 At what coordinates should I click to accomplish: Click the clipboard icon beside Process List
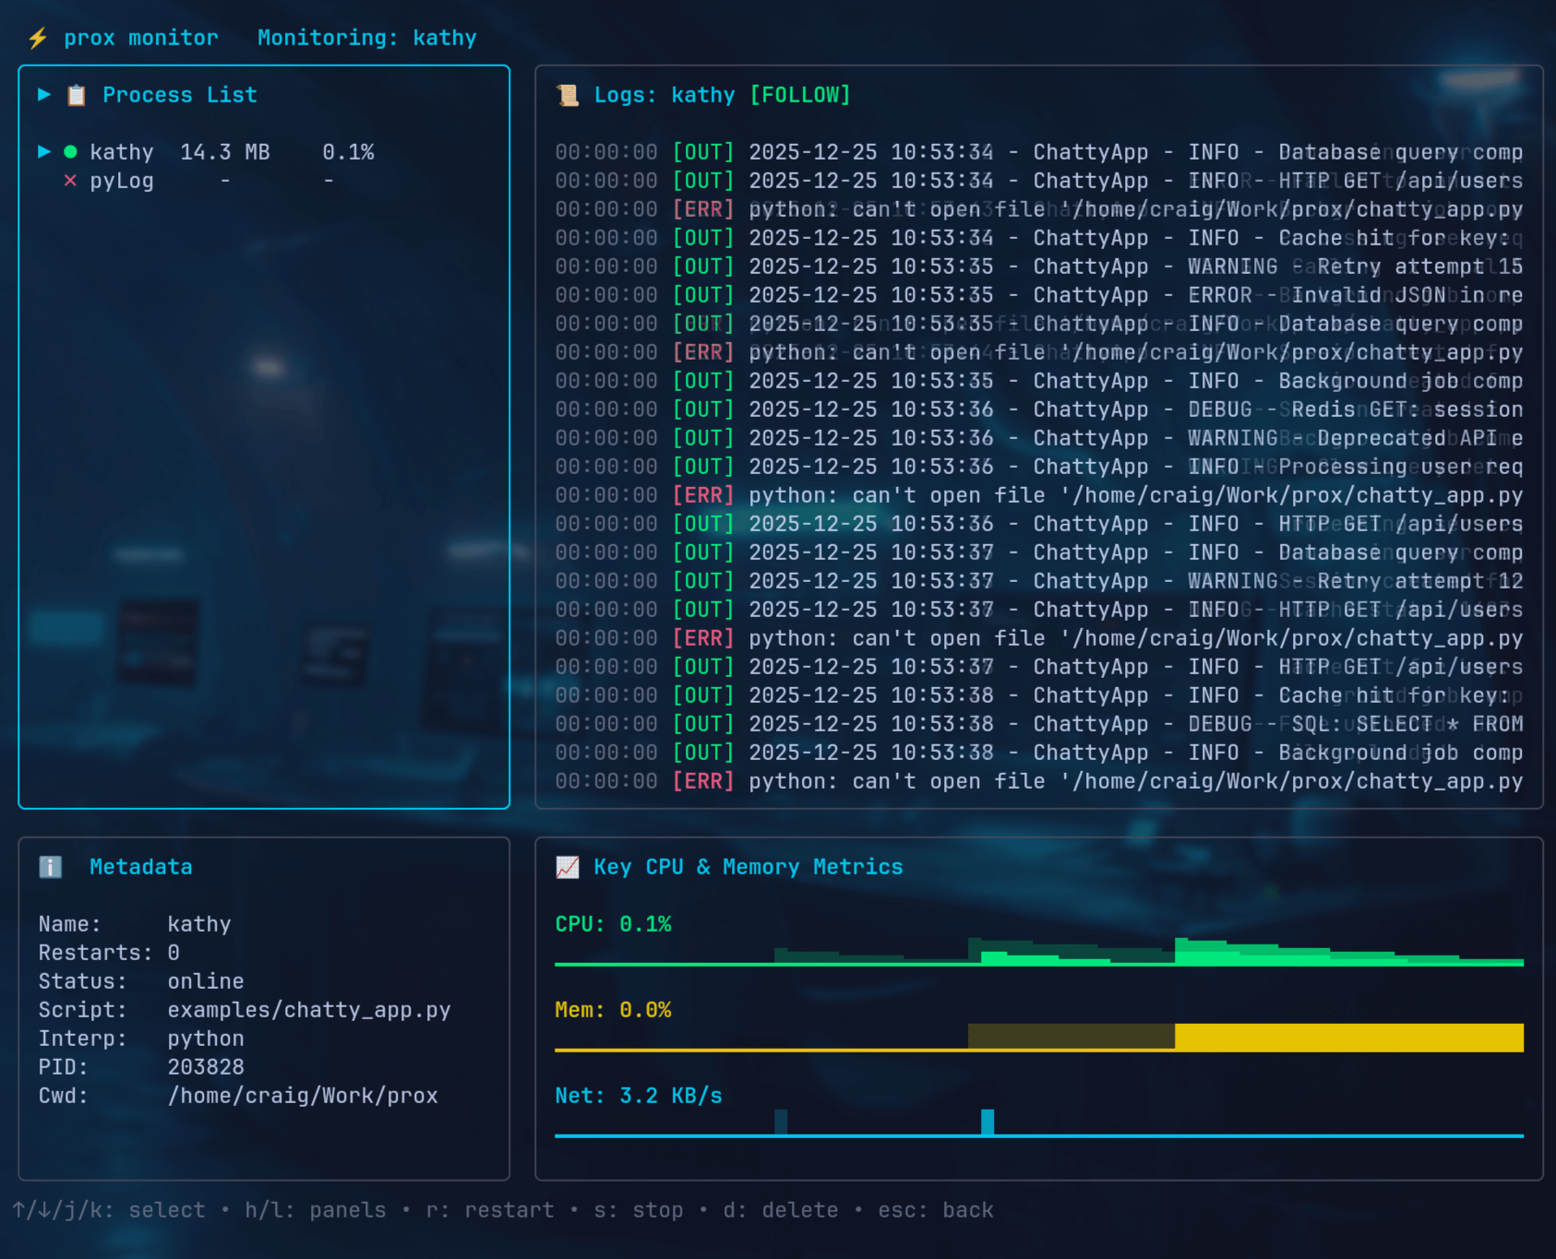[77, 95]
